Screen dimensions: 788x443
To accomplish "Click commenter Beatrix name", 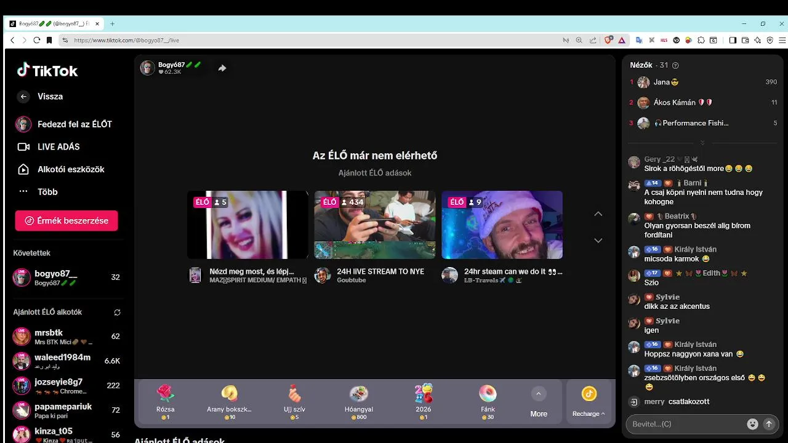I will pos(677,217).
